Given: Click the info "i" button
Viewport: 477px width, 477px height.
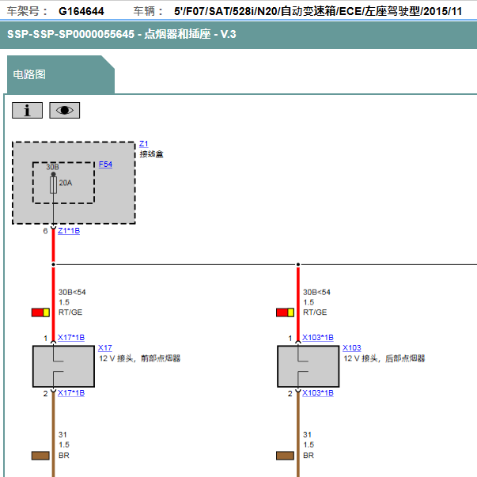Looking at the screenshot, I should pyautogui.click(x=27, y=110).
